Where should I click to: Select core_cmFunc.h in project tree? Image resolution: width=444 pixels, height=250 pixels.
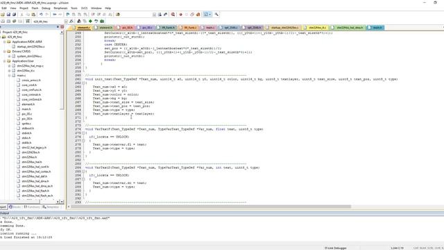pyautogui.click(x=31, y=90)
